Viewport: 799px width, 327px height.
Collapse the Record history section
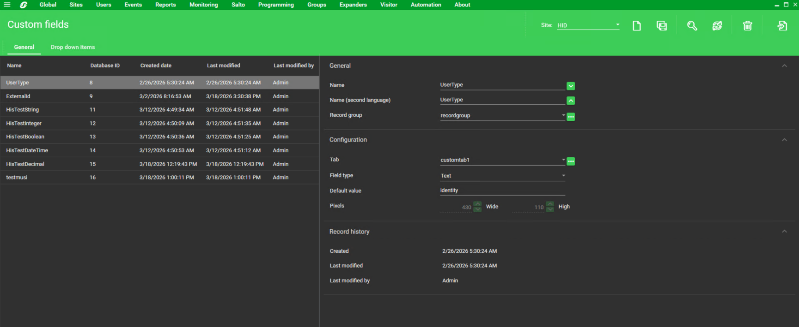coord(784,232)
